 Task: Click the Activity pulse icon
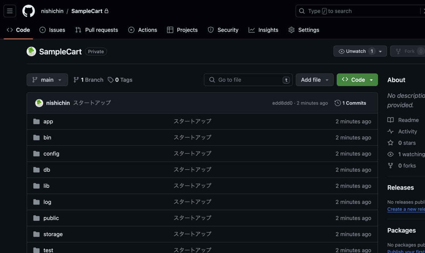(391, 131)
